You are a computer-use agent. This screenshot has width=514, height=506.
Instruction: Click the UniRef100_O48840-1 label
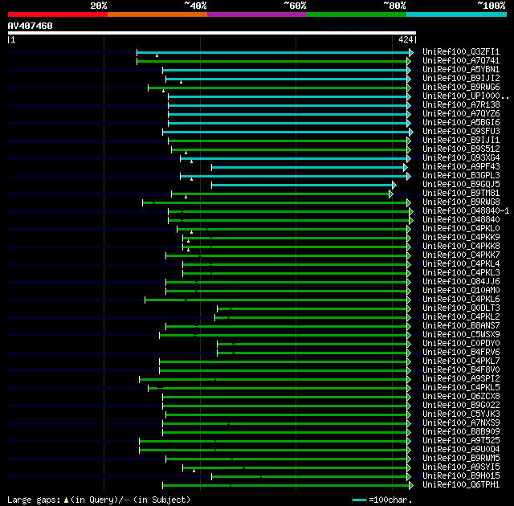tap(466, 211)
